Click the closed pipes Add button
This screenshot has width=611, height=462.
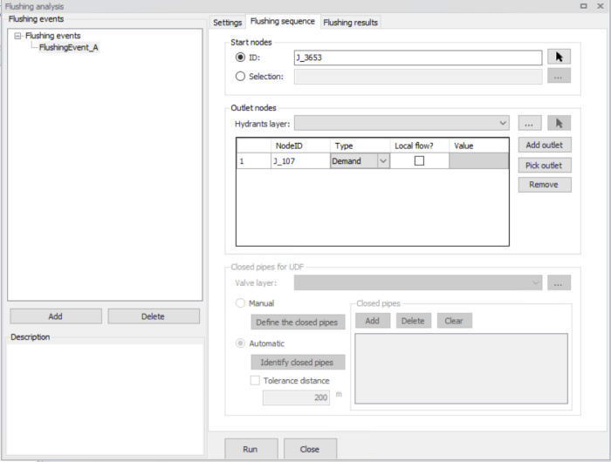click(373, 321)
